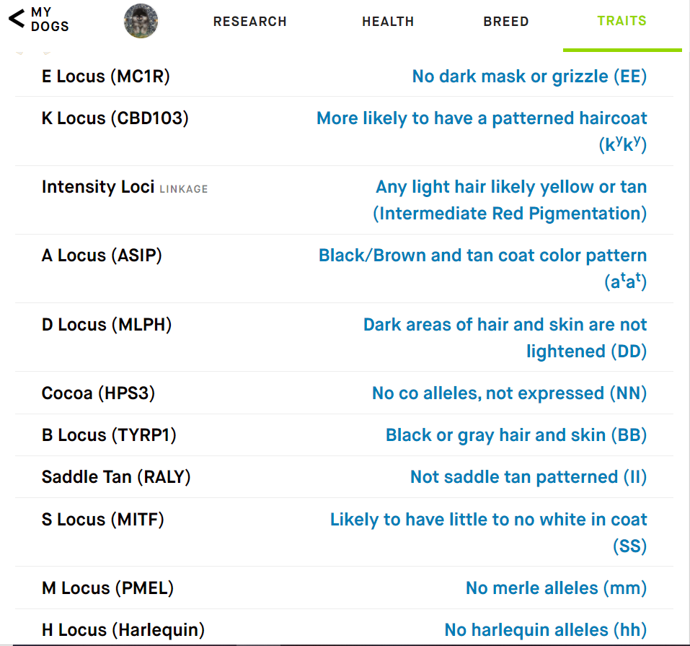
Task: Select the Traits tab
Action: pos(622,21)
